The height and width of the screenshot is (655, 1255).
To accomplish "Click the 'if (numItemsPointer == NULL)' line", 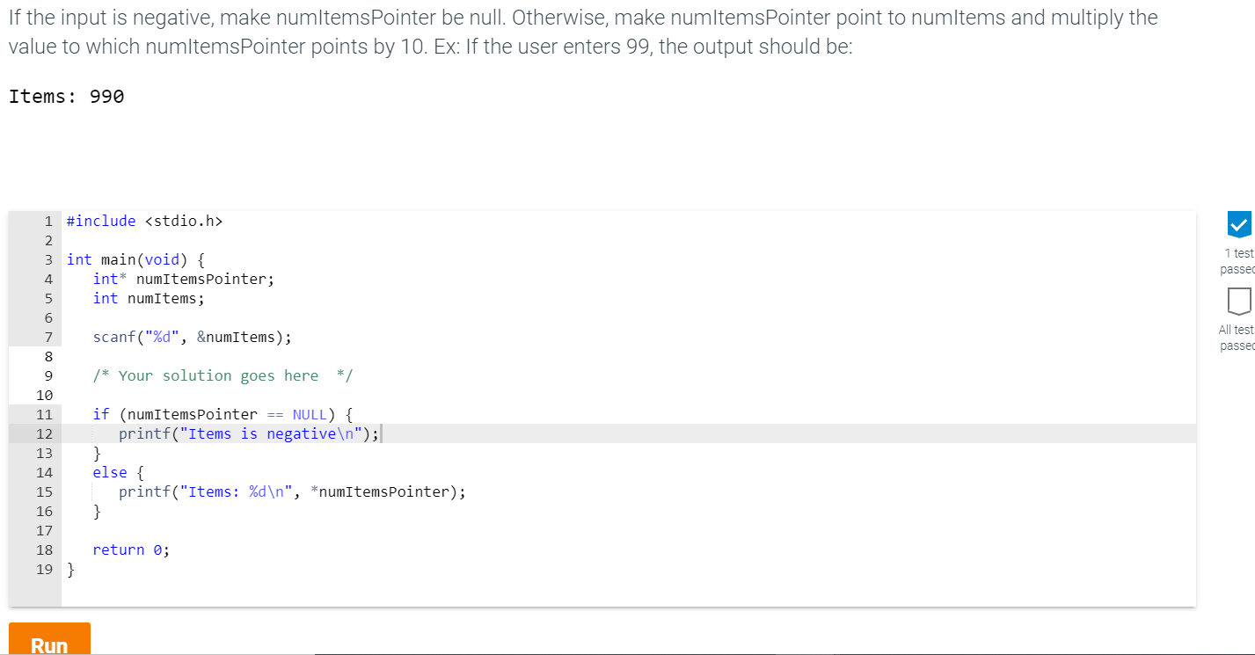I will point(223,414).
